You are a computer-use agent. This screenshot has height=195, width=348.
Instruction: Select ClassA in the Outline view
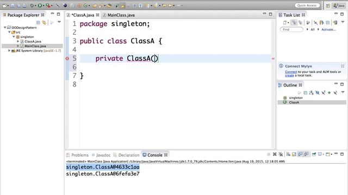click(x=294, y=102)
